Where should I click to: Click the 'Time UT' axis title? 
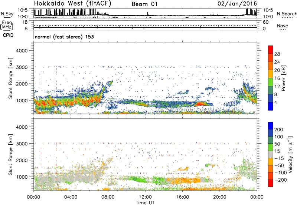click(145, 203)
